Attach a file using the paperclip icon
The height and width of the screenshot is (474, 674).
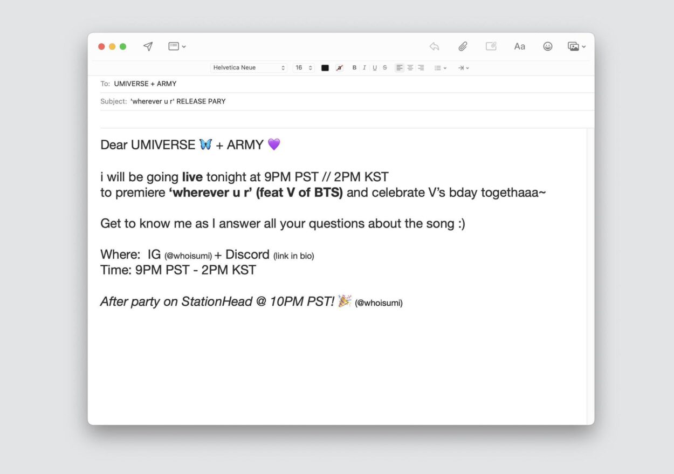[x=463, y=46]
